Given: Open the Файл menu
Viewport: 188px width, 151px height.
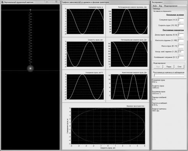Looking at the screenshot, I should (x=155, y=6).
